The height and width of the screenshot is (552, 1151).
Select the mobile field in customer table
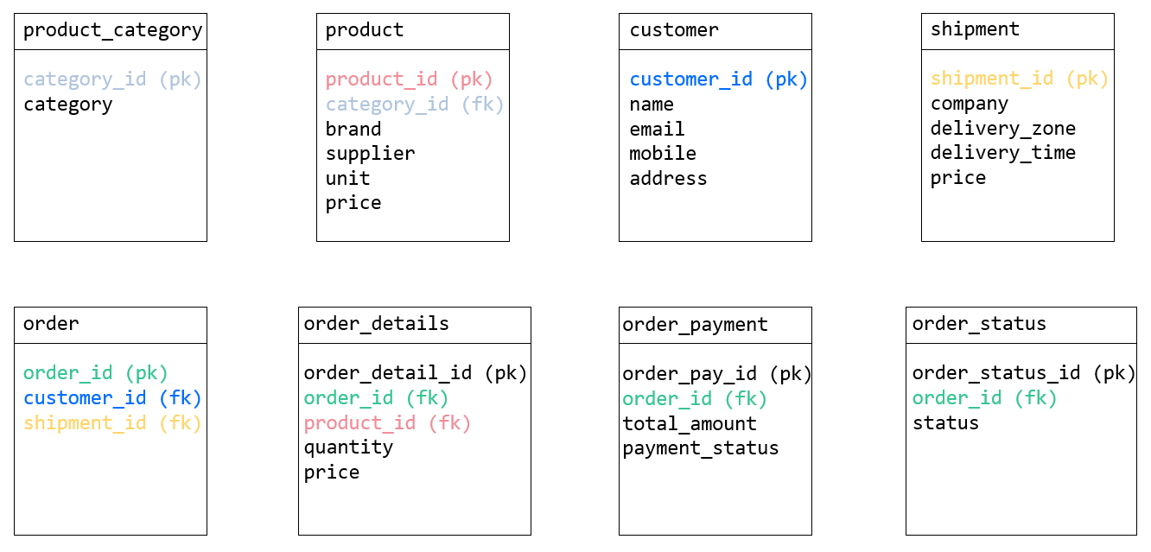point(663,154)
